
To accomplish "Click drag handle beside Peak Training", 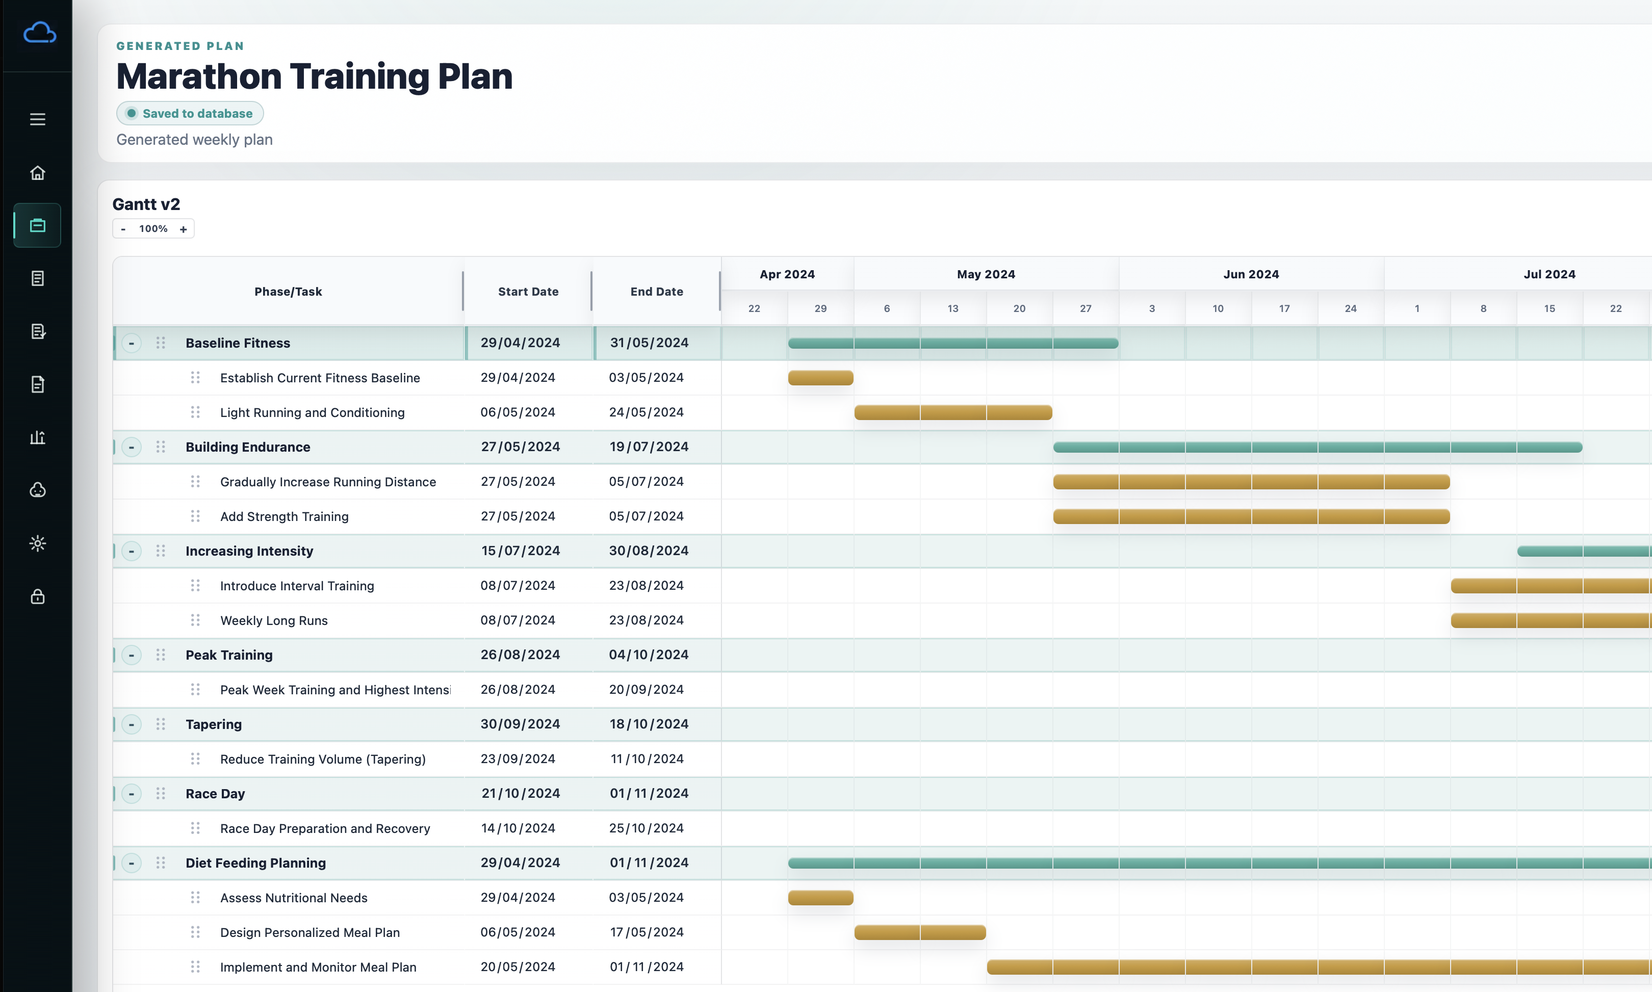I will point(161,655).
